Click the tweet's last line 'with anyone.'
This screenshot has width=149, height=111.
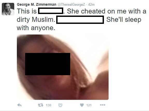[36, 28]
